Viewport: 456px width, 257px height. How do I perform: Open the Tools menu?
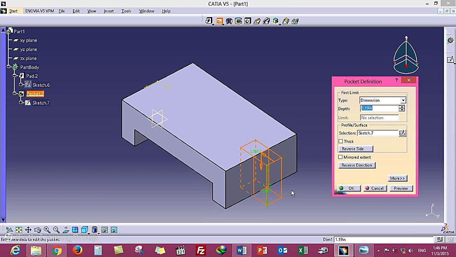126,11
